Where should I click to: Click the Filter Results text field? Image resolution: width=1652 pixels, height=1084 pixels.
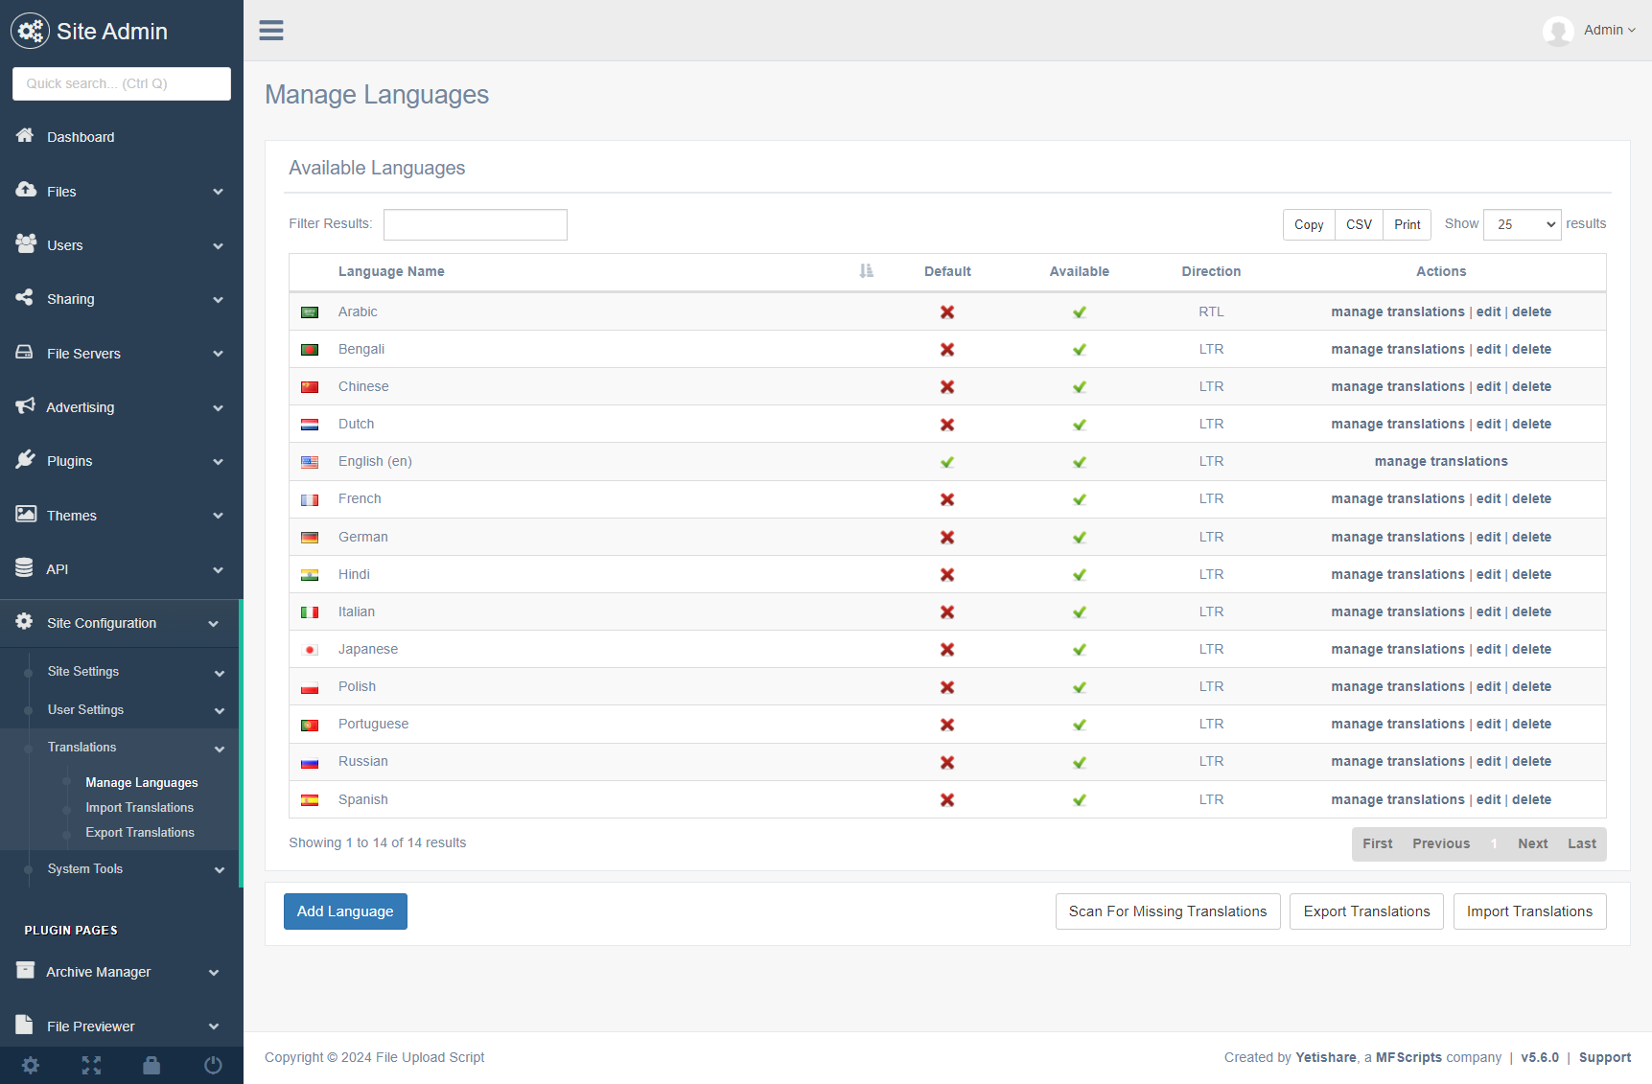475,224
